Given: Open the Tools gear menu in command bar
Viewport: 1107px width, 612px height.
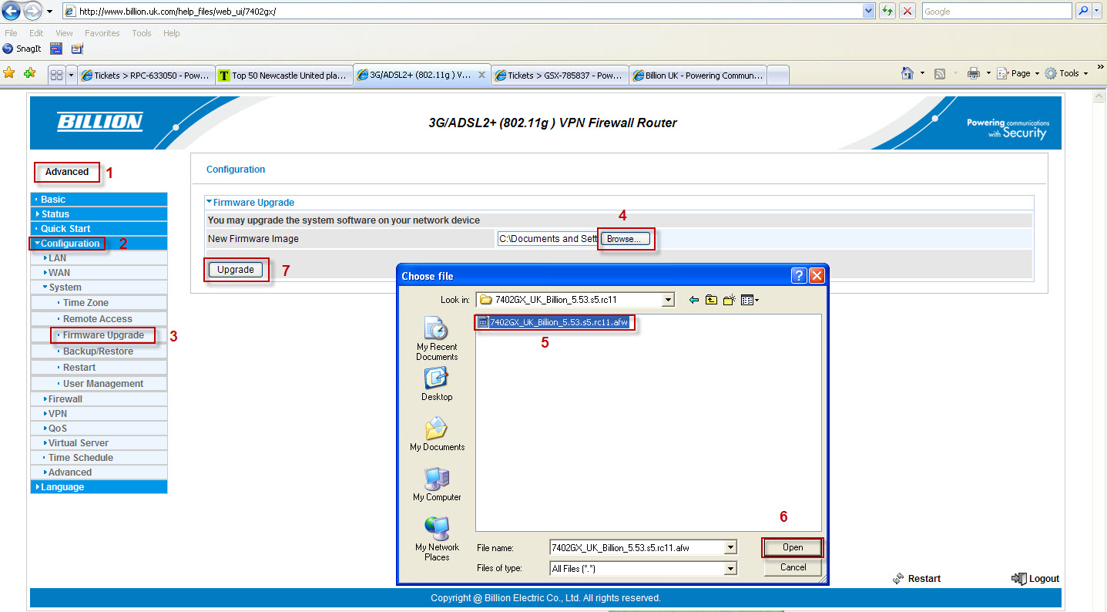Looking at the screenshot, I should tap(1066, 73).
